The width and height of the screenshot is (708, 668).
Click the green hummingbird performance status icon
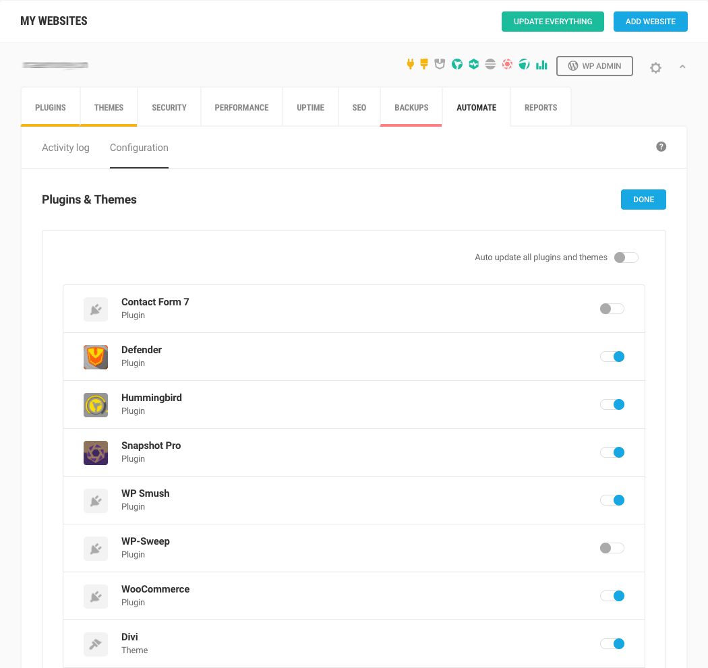pyautogui.click(x=457, y=65)
